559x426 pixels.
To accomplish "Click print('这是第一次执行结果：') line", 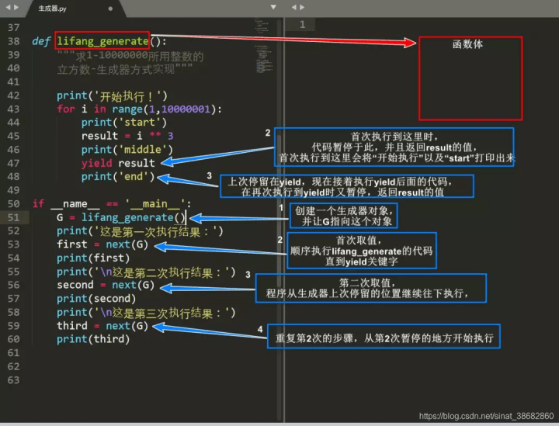I will click(x=140, y=231).
